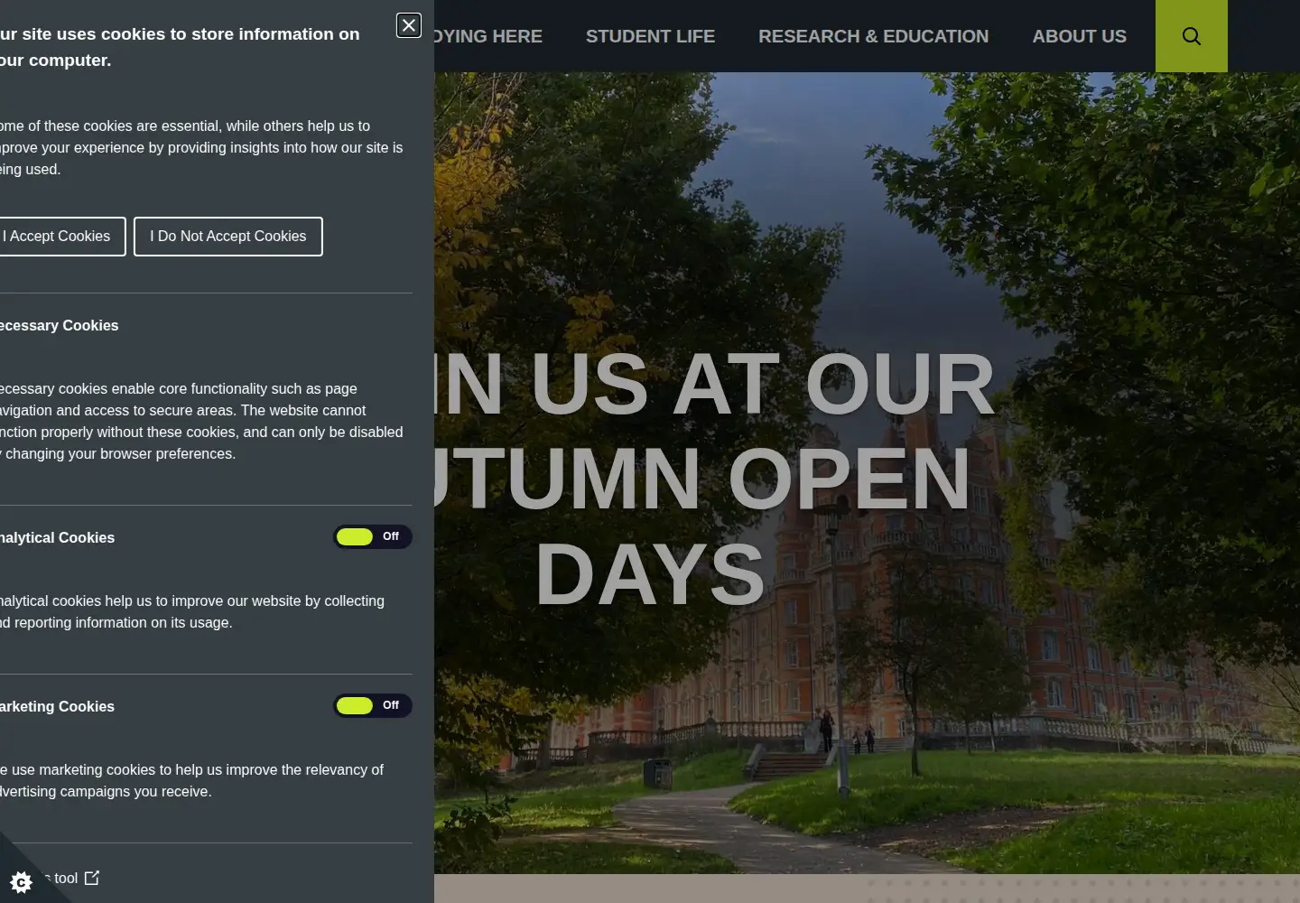This screenshot has height=903, width=1300.
Task: Click the Analytical Cookies heading
Action: [x=58, y=537]
